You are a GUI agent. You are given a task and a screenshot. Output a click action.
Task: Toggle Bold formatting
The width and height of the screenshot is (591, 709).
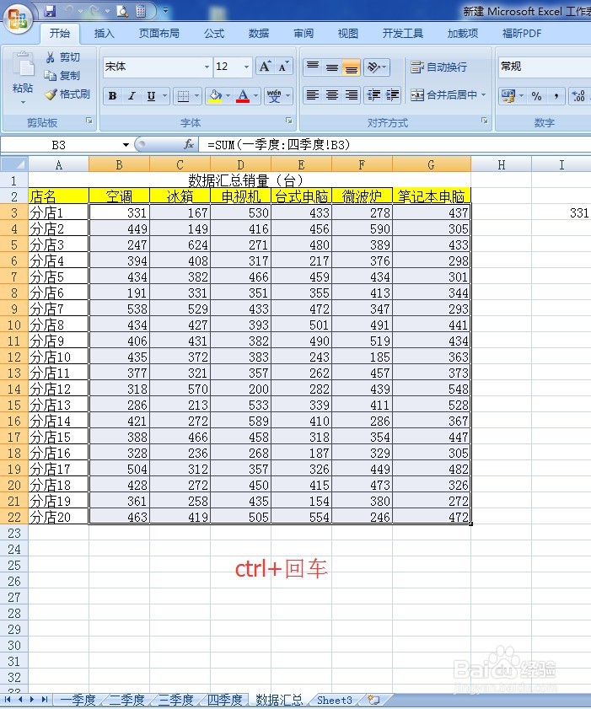coord(113,96)
